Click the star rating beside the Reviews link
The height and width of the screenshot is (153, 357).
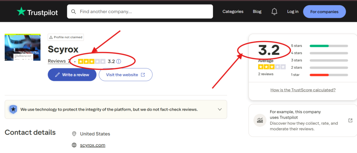pos(92,61)
